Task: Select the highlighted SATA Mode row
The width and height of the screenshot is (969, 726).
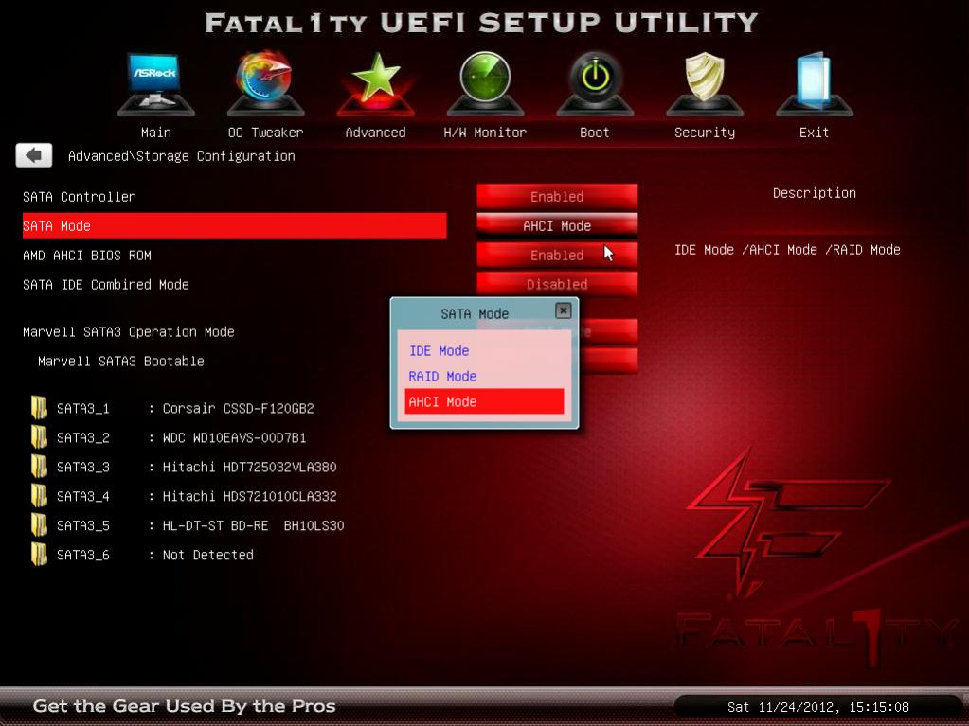Action: click(x=234, y=226)
